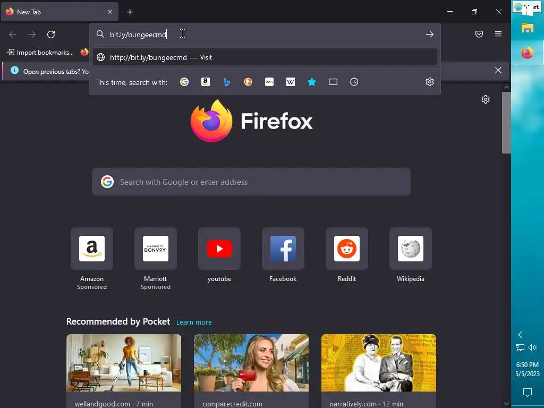This screenshot has height=408, width=544.
Task: Click the page vertical scrollbar thumb
Action: pos(506,123)
